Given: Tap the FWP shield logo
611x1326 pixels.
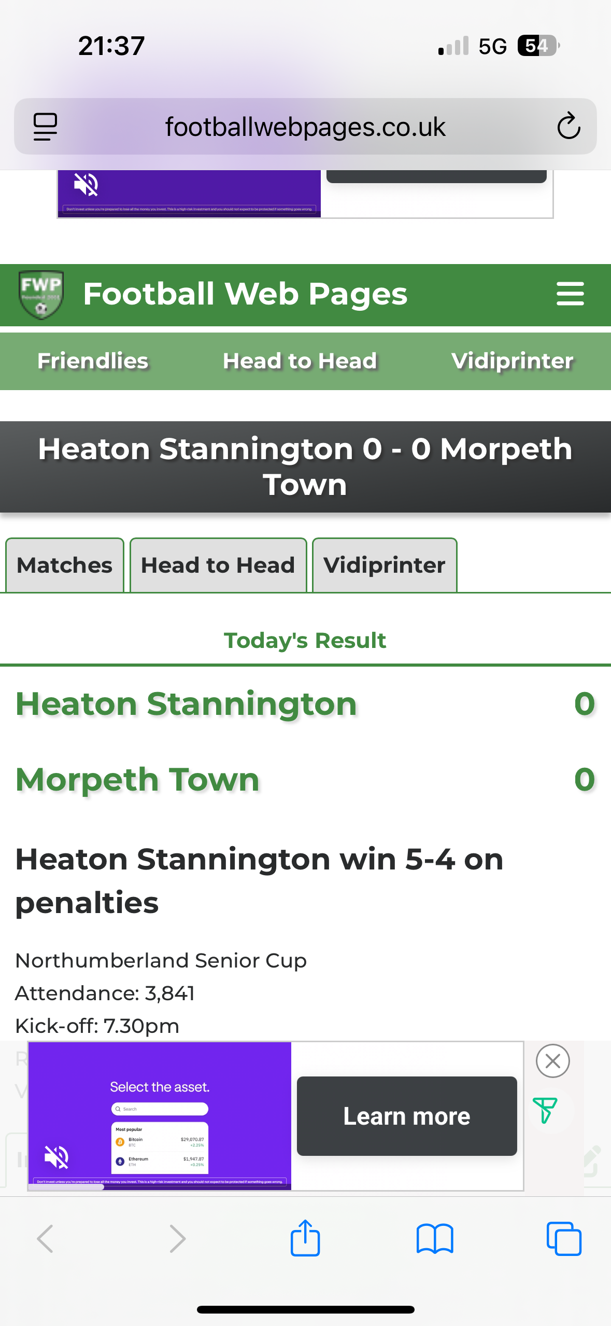Looking at the screenshot, I should [41, 295].
